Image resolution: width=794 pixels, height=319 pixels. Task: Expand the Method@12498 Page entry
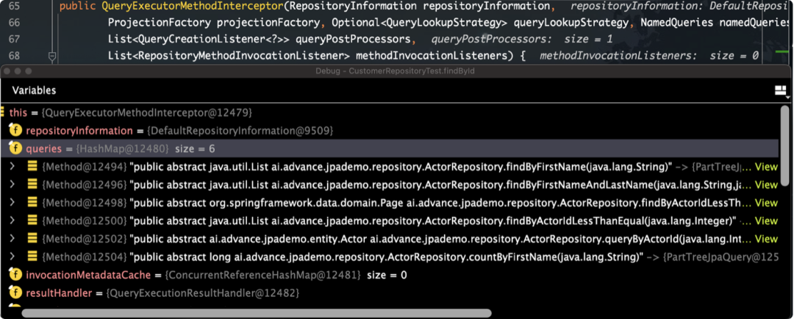point(12,203)
